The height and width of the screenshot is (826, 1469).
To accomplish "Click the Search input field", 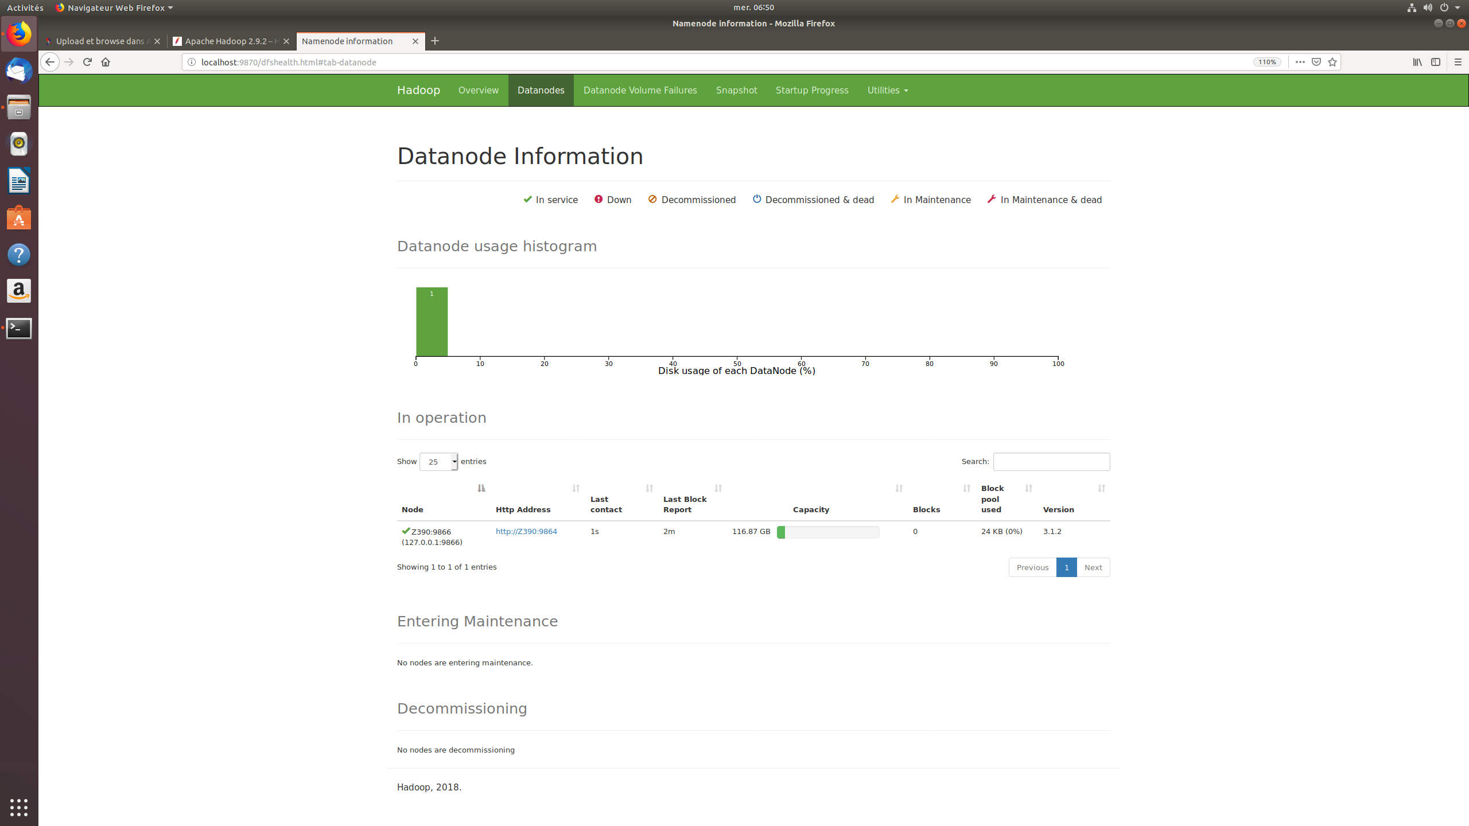I will pos(1051,461).
